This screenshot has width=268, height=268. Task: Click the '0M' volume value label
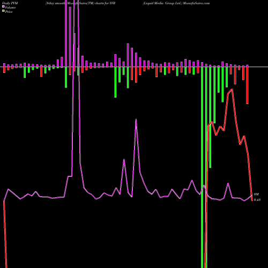pyautogui.click(x=256, y=194)
